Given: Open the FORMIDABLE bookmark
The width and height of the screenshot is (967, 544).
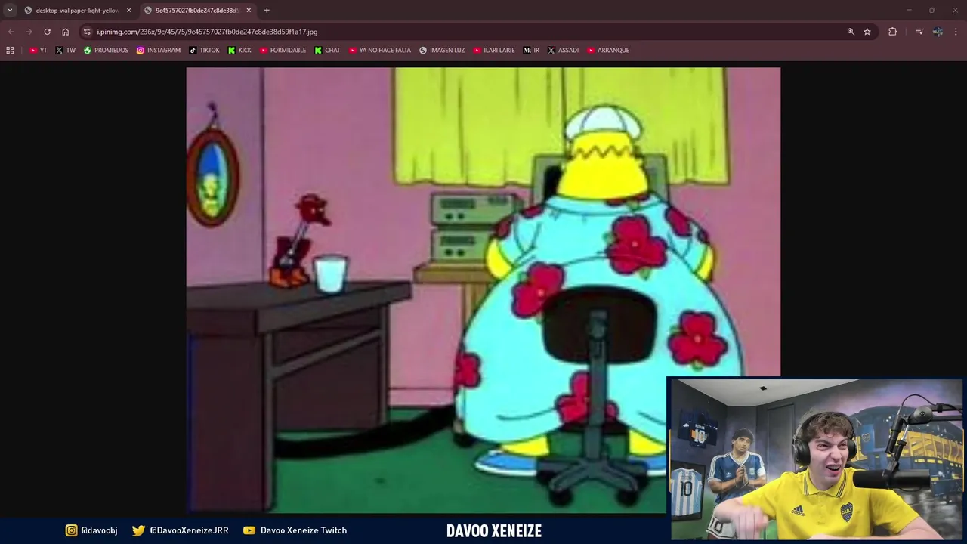Looking at the screenshot, I should pos(283,51).
